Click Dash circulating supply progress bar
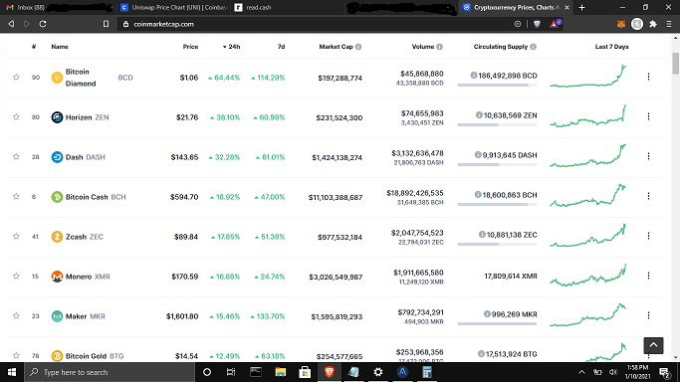This screenshot has width=680, height=382. [497, 164]
